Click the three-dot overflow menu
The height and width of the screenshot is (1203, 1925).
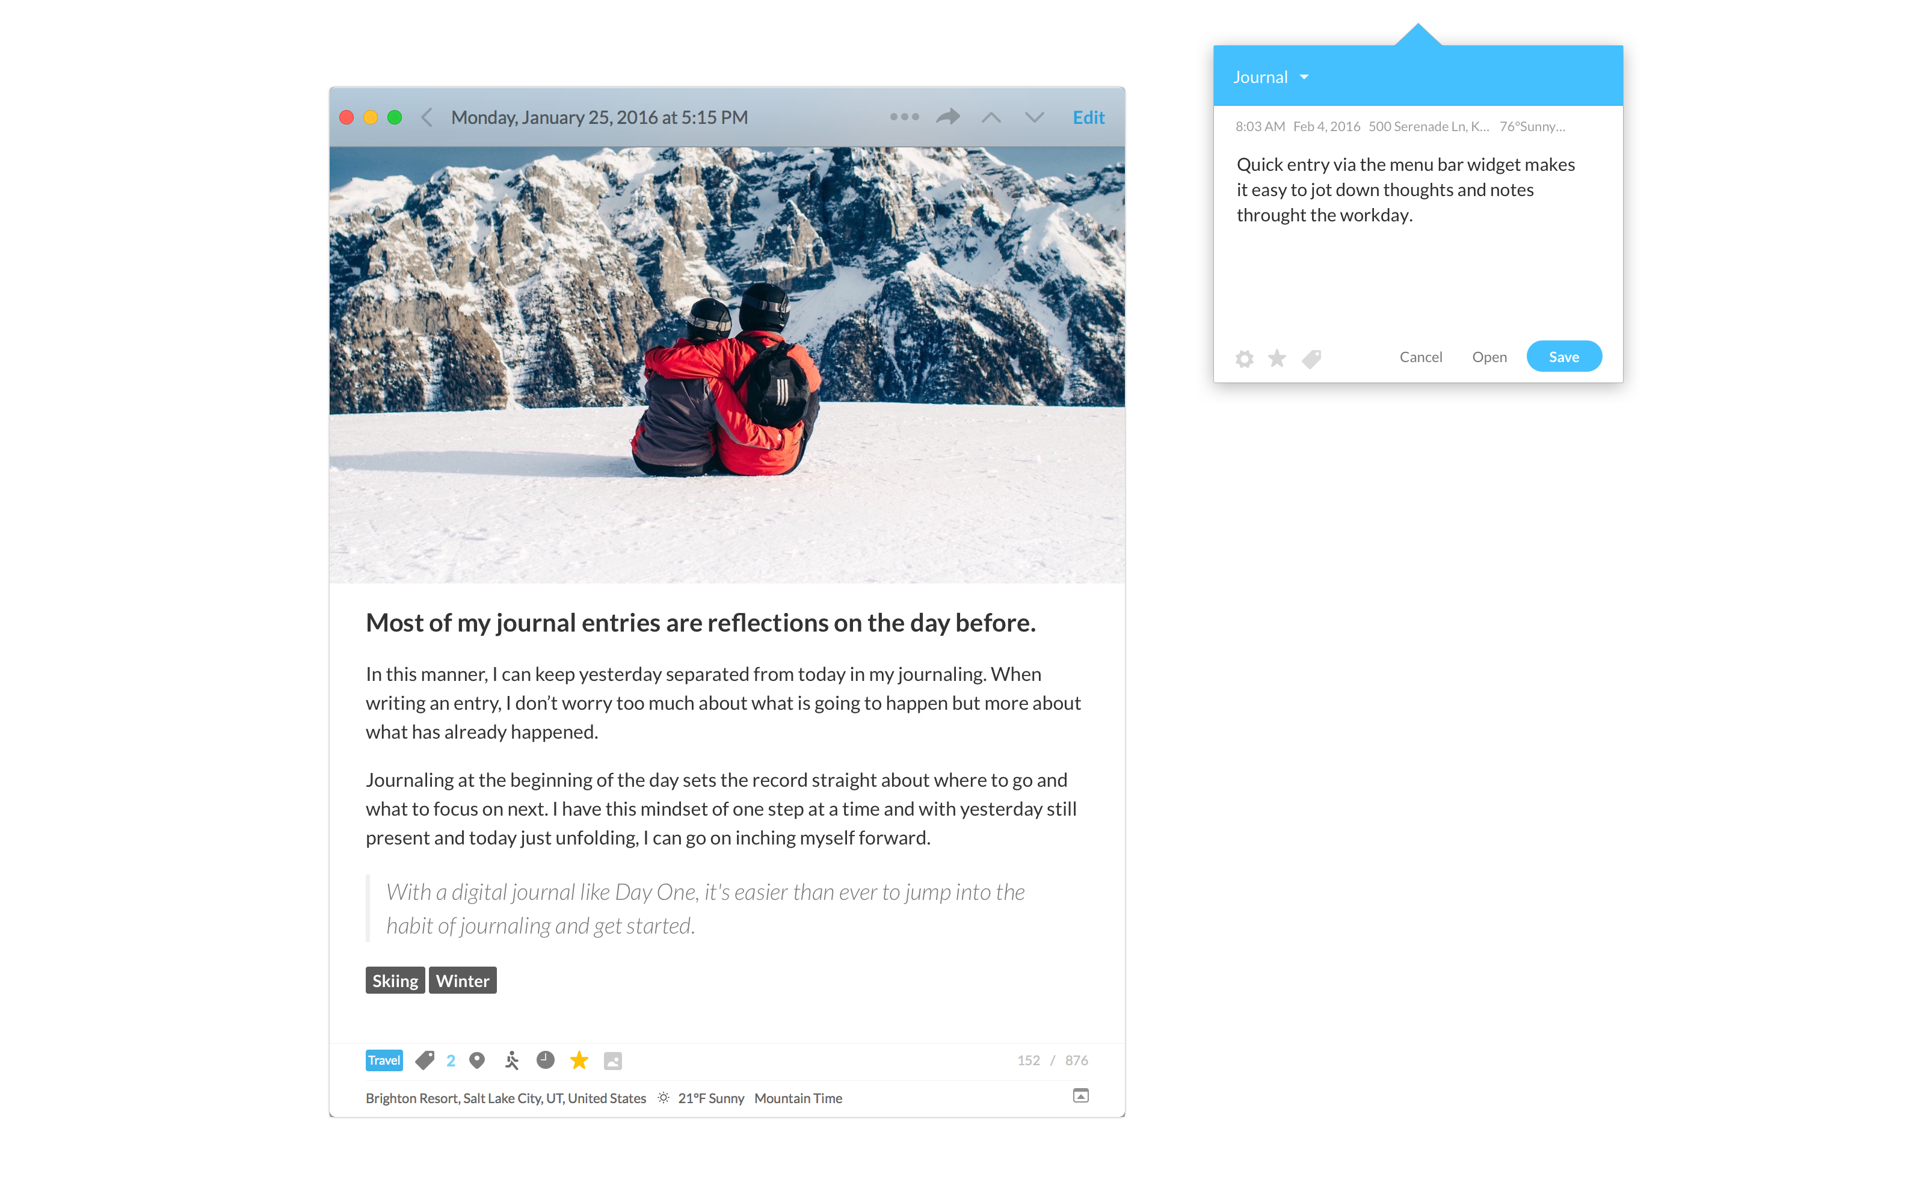pos(902,117)
